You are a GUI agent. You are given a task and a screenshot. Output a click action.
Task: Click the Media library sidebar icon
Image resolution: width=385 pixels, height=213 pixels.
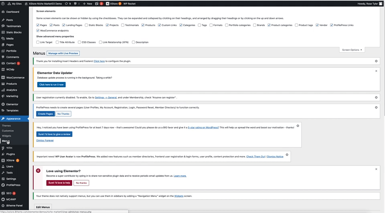(3, 38)
